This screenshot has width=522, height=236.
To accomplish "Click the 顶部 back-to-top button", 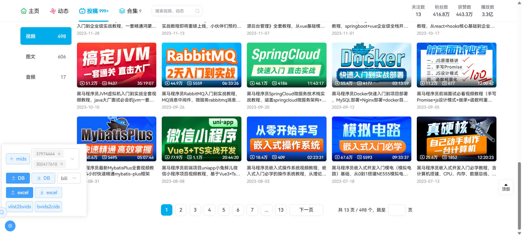I will (x=506, y=187).
